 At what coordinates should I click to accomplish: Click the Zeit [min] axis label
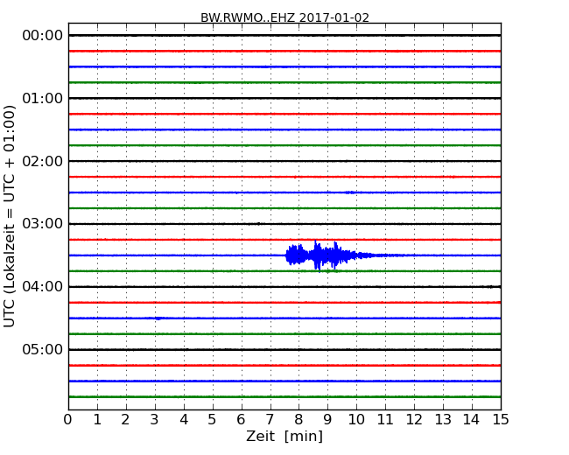click(x=284, y=436)
